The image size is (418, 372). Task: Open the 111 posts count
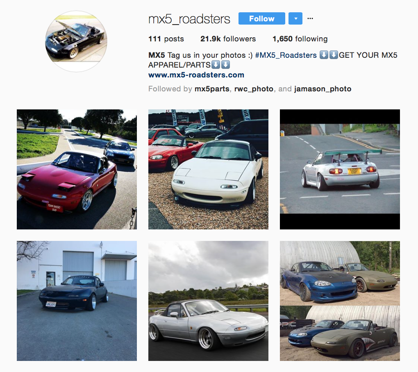tap(166, 39)
